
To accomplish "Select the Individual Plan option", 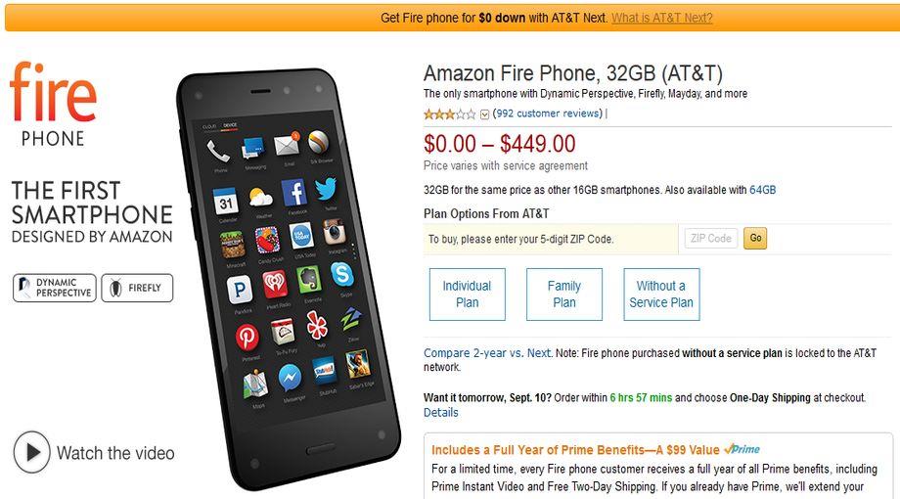I will click(468, 294).
